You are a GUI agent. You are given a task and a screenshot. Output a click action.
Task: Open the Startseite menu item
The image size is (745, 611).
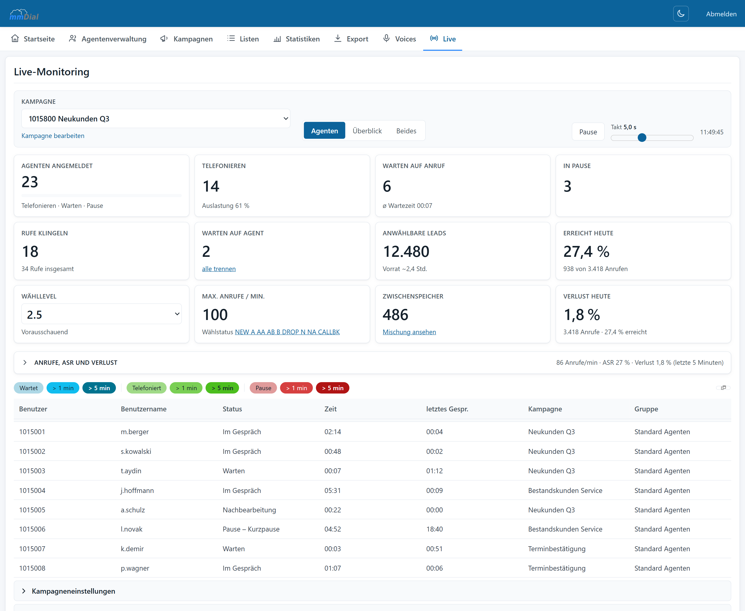[x=33, y=39]
